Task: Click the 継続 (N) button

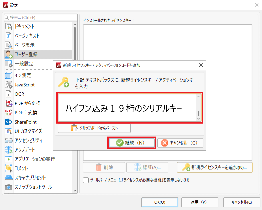Action: tap(132, 143)
